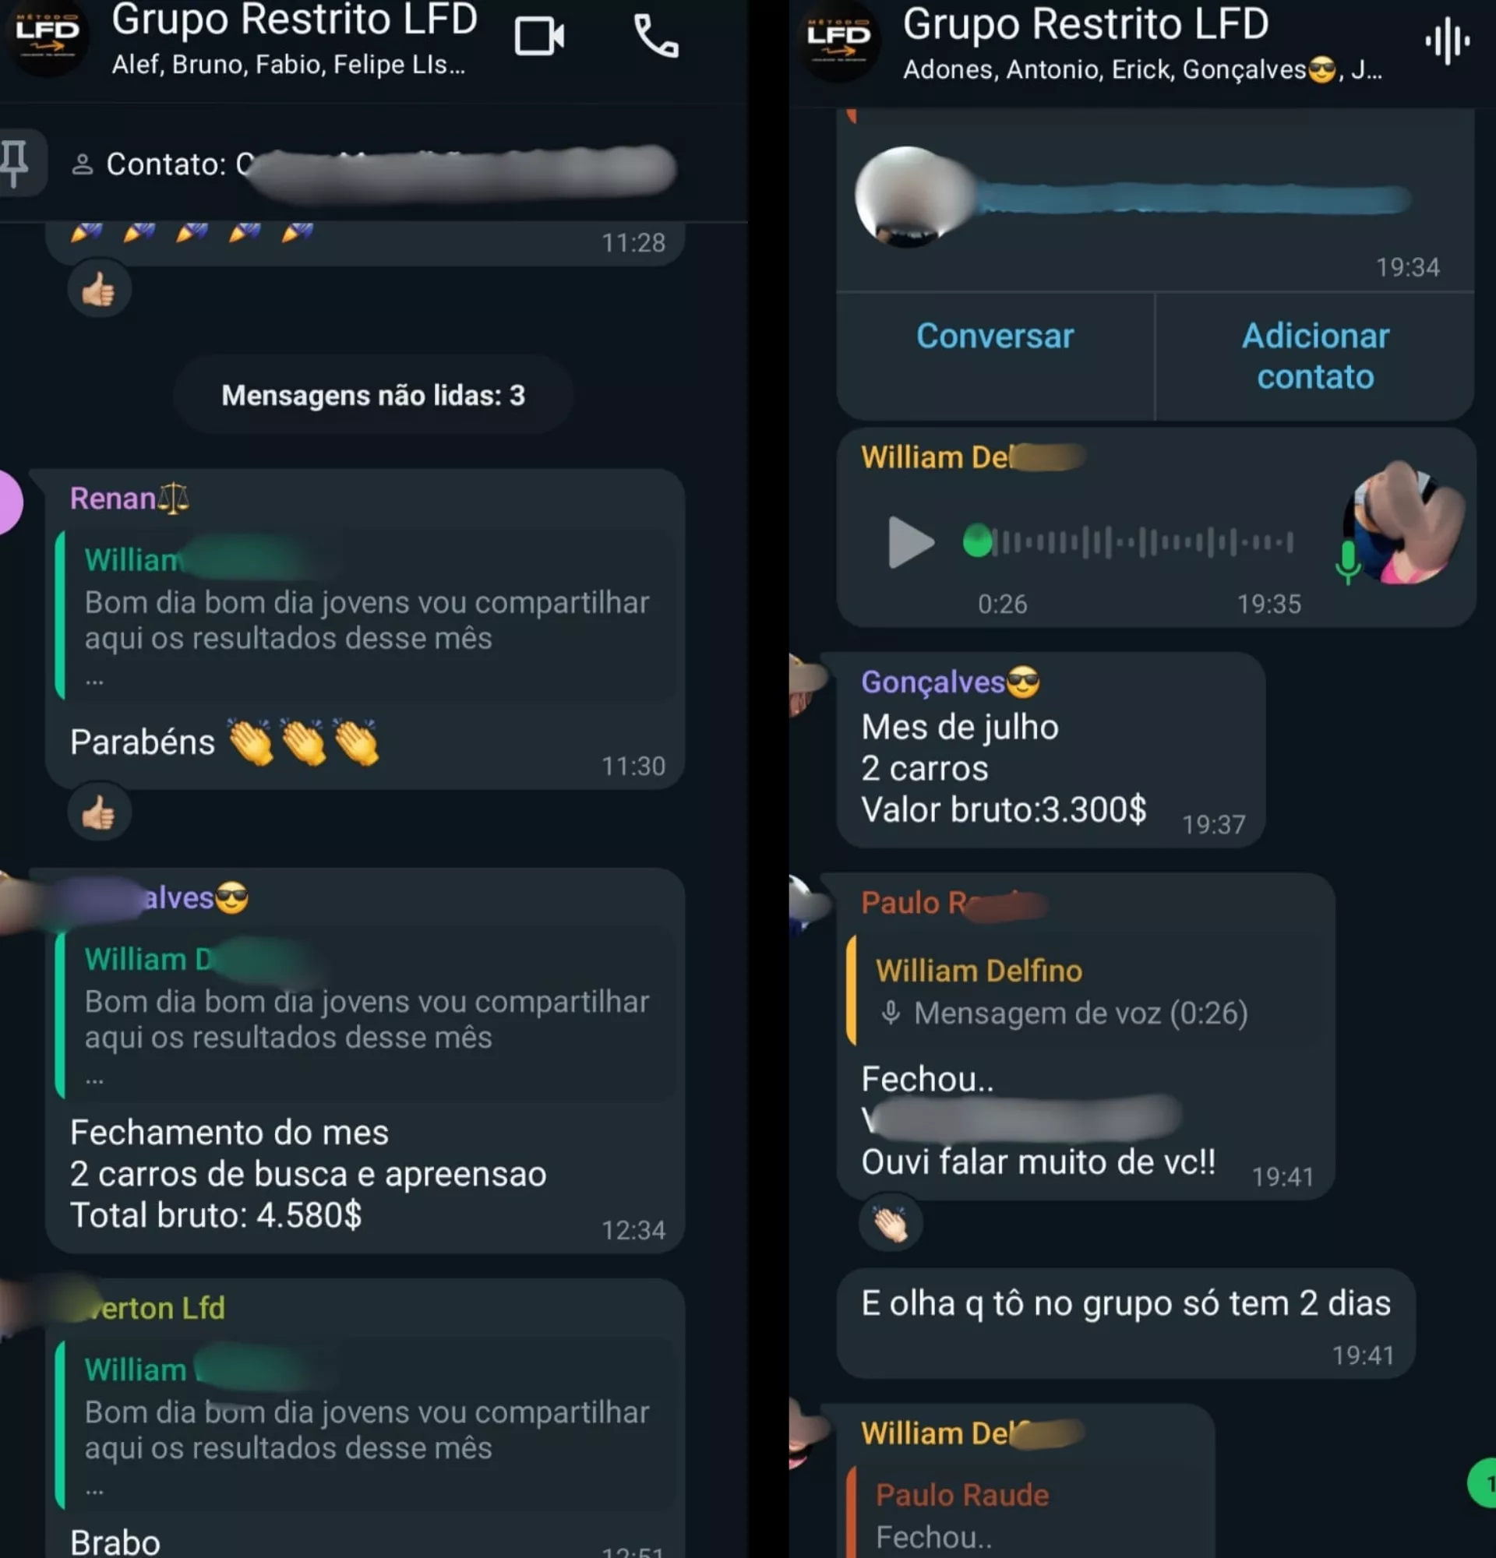Open pinned Contato message banner
This screenshot has width=1496, height=1558.
373,164
